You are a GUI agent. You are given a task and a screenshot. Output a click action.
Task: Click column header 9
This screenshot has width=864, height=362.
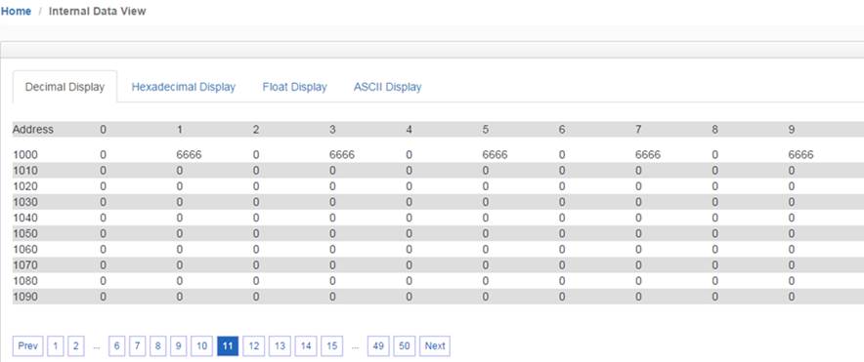coord(792,130)
